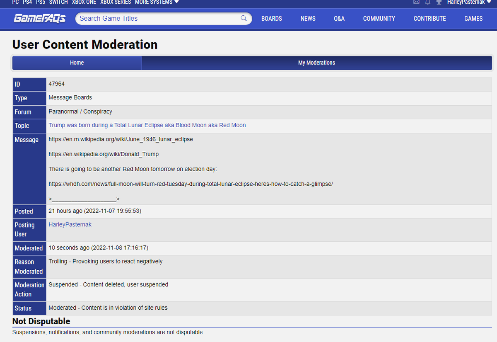The image size is (497, 342).
Task: Open the Trump Total Lunar Eclipse topic link
Action: [x=147, y=125]
